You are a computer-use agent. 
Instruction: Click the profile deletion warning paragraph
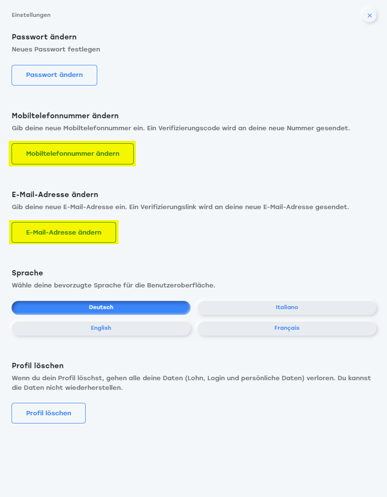tap(192, 383)
